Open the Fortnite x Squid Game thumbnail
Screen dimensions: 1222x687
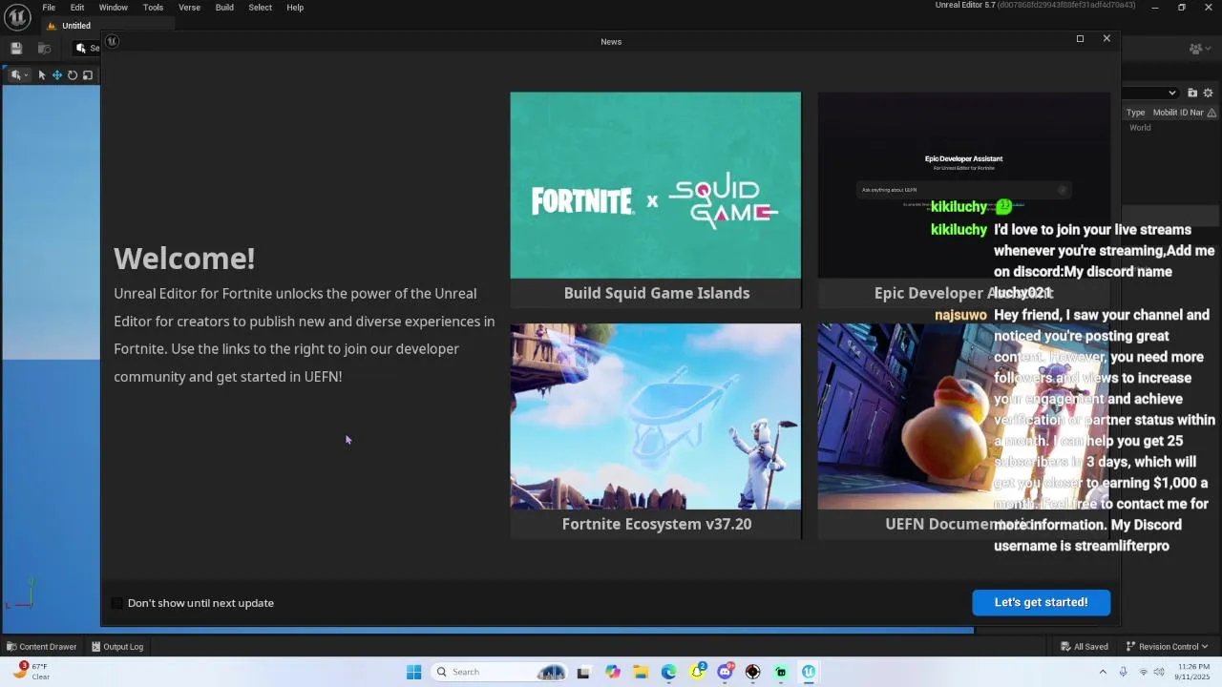pyautogui.click(x=656, y=185)
